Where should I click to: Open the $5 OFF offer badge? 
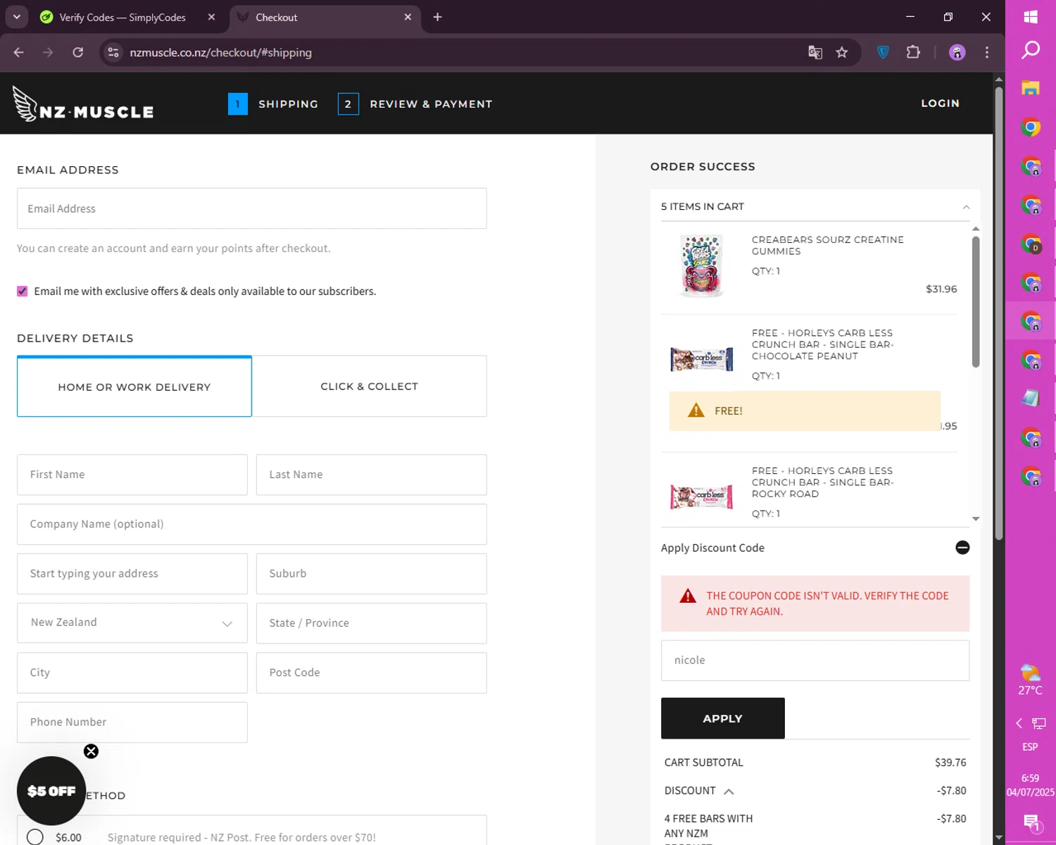(x=51, y=791)
